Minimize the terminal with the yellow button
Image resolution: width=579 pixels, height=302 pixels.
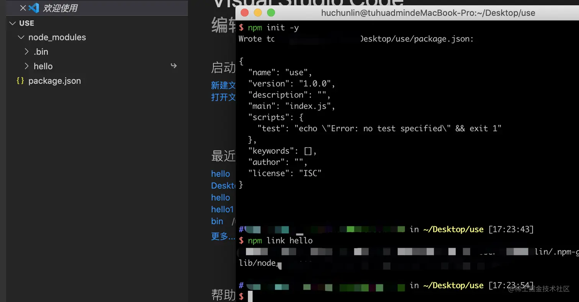(x=258, y=13)
